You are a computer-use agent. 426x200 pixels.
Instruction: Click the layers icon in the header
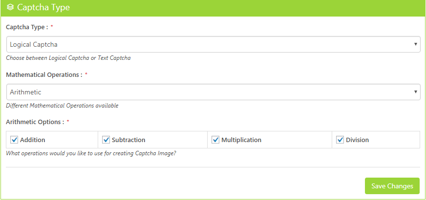point(10,8)
